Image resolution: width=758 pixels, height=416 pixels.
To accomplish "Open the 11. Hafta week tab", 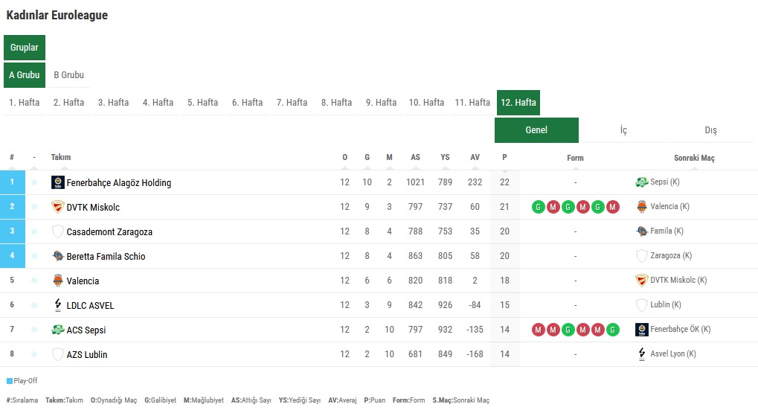I will [x=472, y=103].
